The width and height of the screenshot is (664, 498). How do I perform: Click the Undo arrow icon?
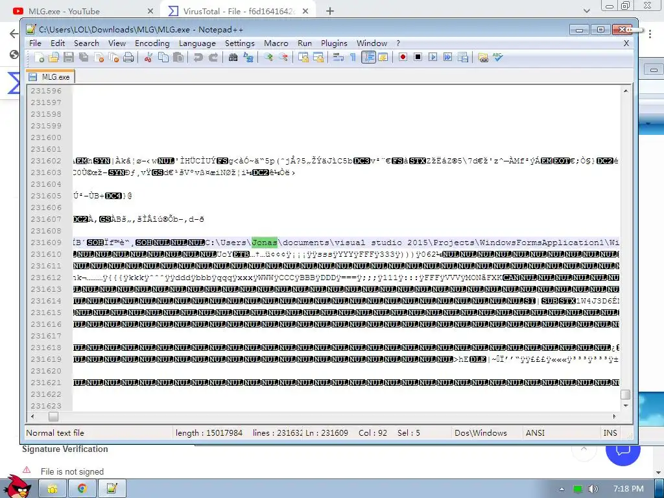(x=198, y=57)
